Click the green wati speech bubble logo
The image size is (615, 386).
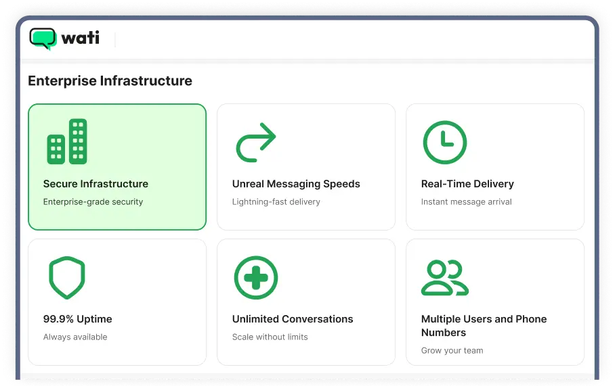click(43, 39)
